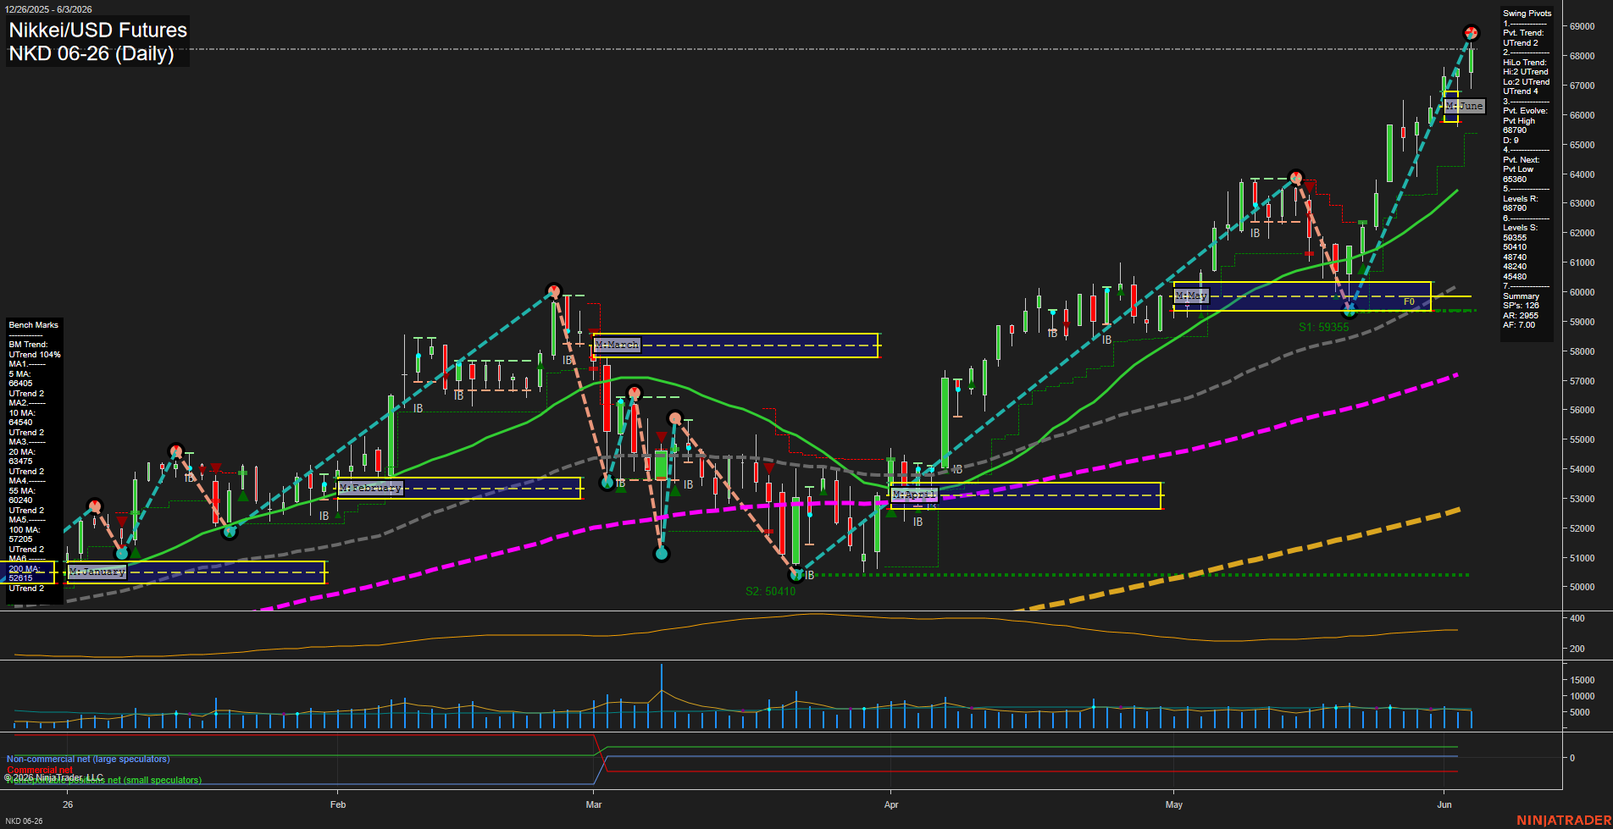Click the Swing Pivots panel heading
Image resolution: width=1613 pixels, height=829 pixels.
1527,14
